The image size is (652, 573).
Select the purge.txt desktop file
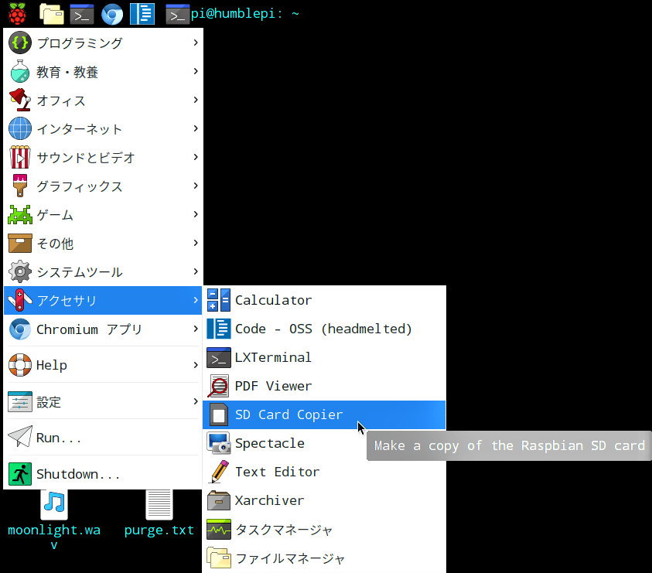159,514
